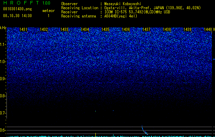The height and width of the screenshot is (137, 215).
Task: Click the 1439 time marker label
Action: coord(187,29)
